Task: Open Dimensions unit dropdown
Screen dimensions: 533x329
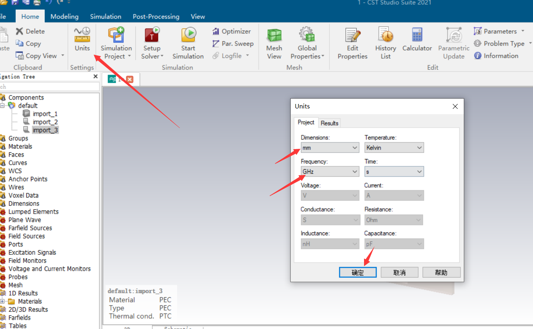Action: pos(330,148)
